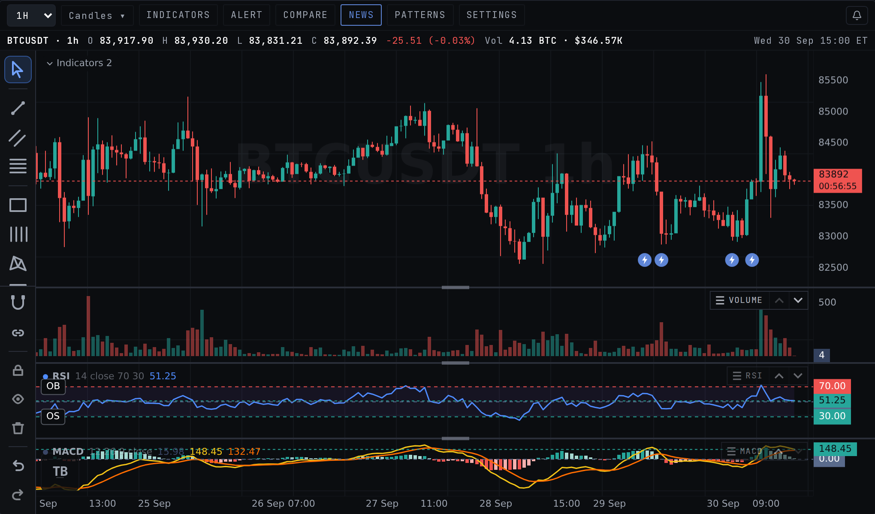Open the NEWS tab
Image resolution: width=875 pixels, height=514 pixels.
pos(361,15)
